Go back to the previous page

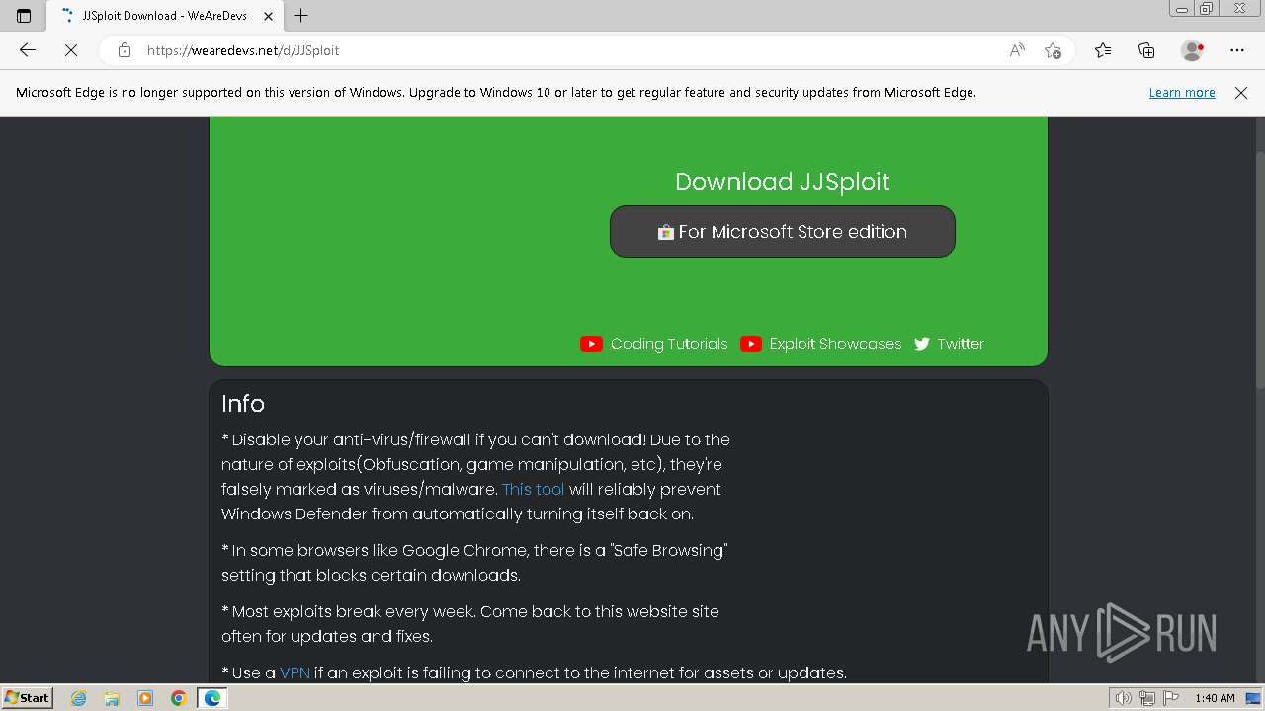(x=28, y=50)
